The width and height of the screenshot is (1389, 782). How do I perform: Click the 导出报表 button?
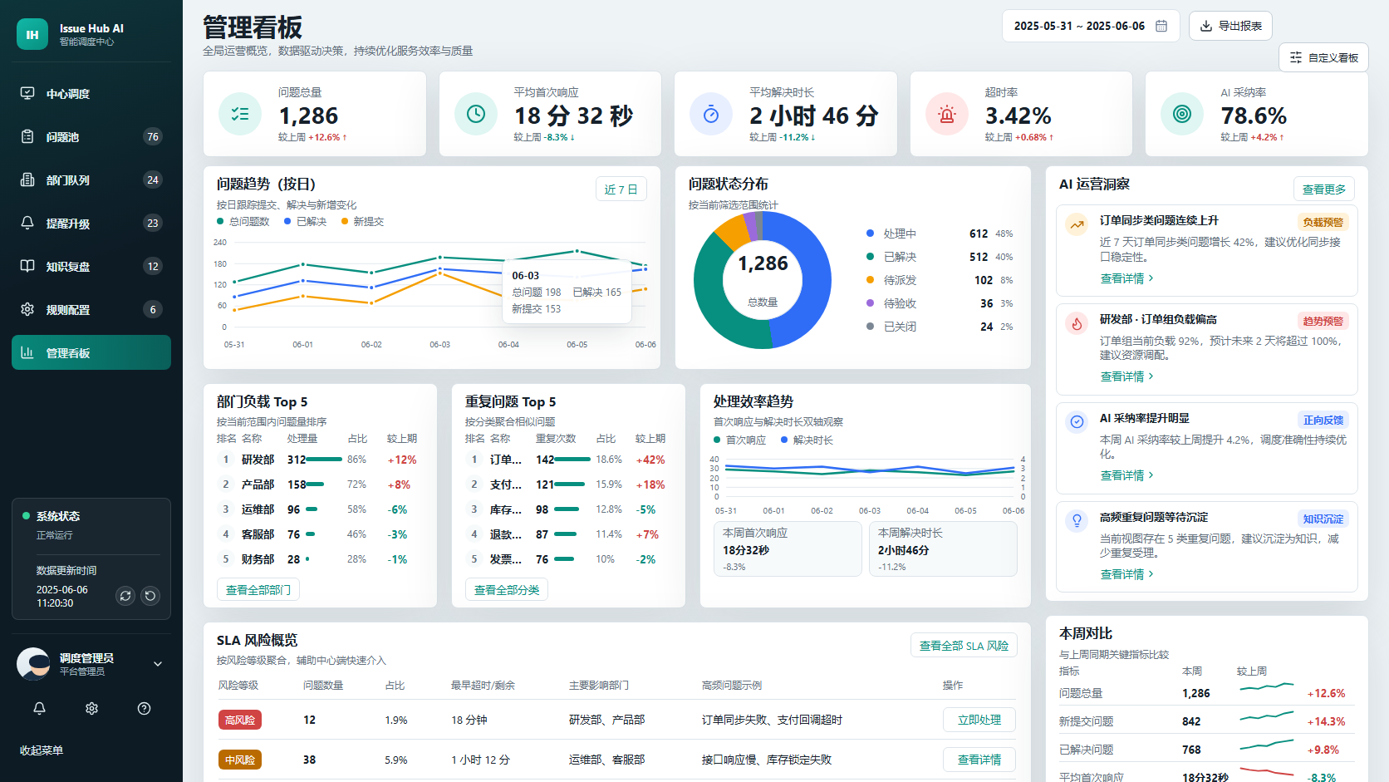coord(1230,26)
